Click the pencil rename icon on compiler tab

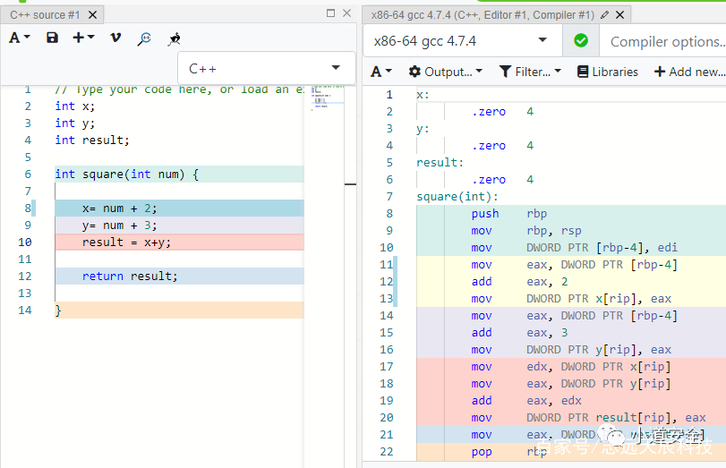pos(604,15)
